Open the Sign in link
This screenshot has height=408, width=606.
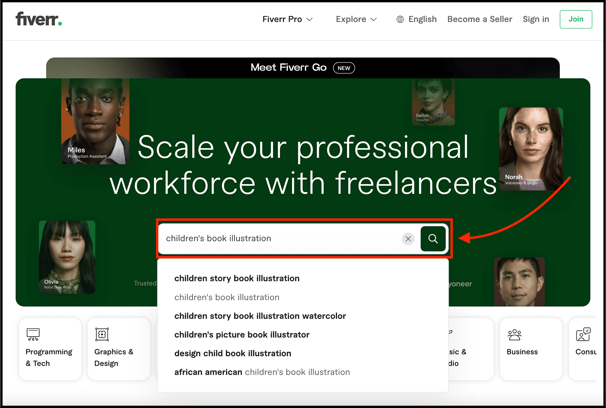(536, 19)
